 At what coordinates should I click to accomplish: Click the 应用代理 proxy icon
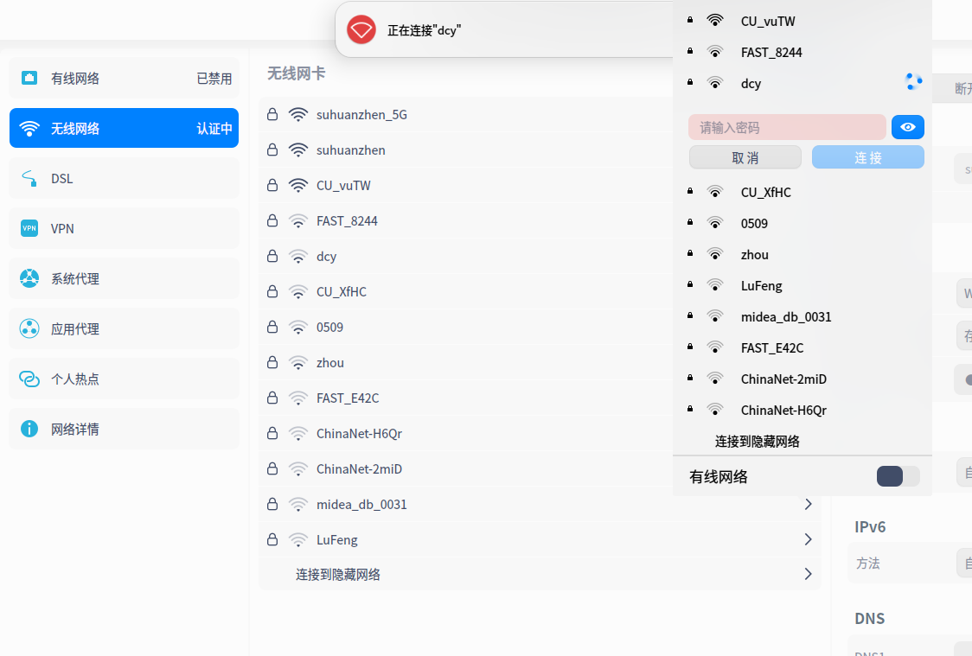[x=29, y=328]
